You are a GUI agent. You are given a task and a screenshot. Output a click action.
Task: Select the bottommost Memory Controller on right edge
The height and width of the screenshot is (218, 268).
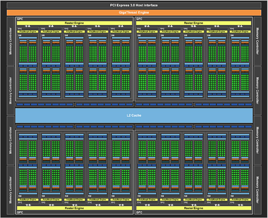(x=258, y=190)
